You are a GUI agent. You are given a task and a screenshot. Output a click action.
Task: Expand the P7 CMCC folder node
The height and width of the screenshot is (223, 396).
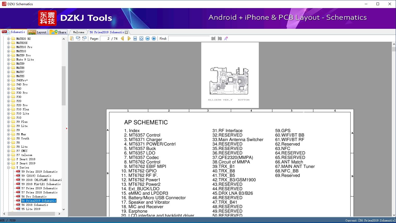tap(9, 151)
